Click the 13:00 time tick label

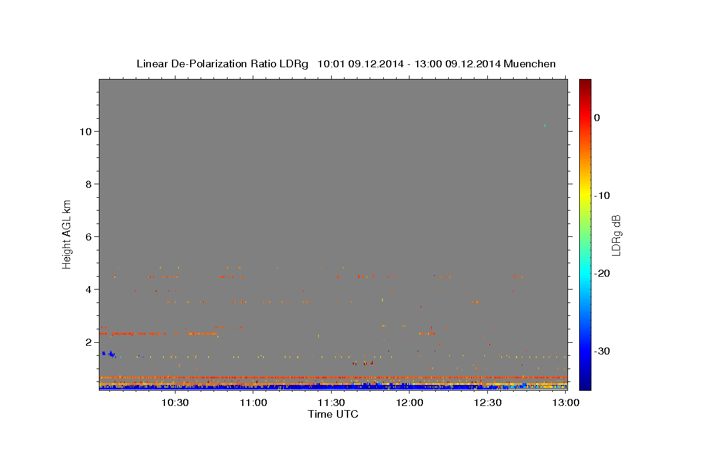[566, 402]
